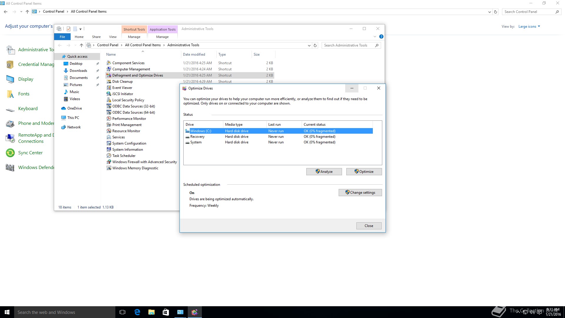Switch to the Share ribbon tab
This screenshot has height=318, width=565.
[96, 37]
